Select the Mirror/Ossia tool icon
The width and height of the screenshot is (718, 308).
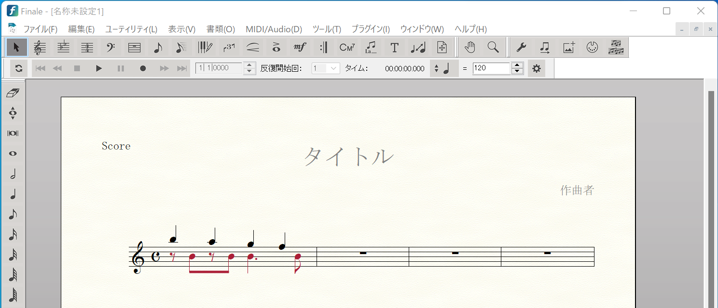click(x=616, y=47)
